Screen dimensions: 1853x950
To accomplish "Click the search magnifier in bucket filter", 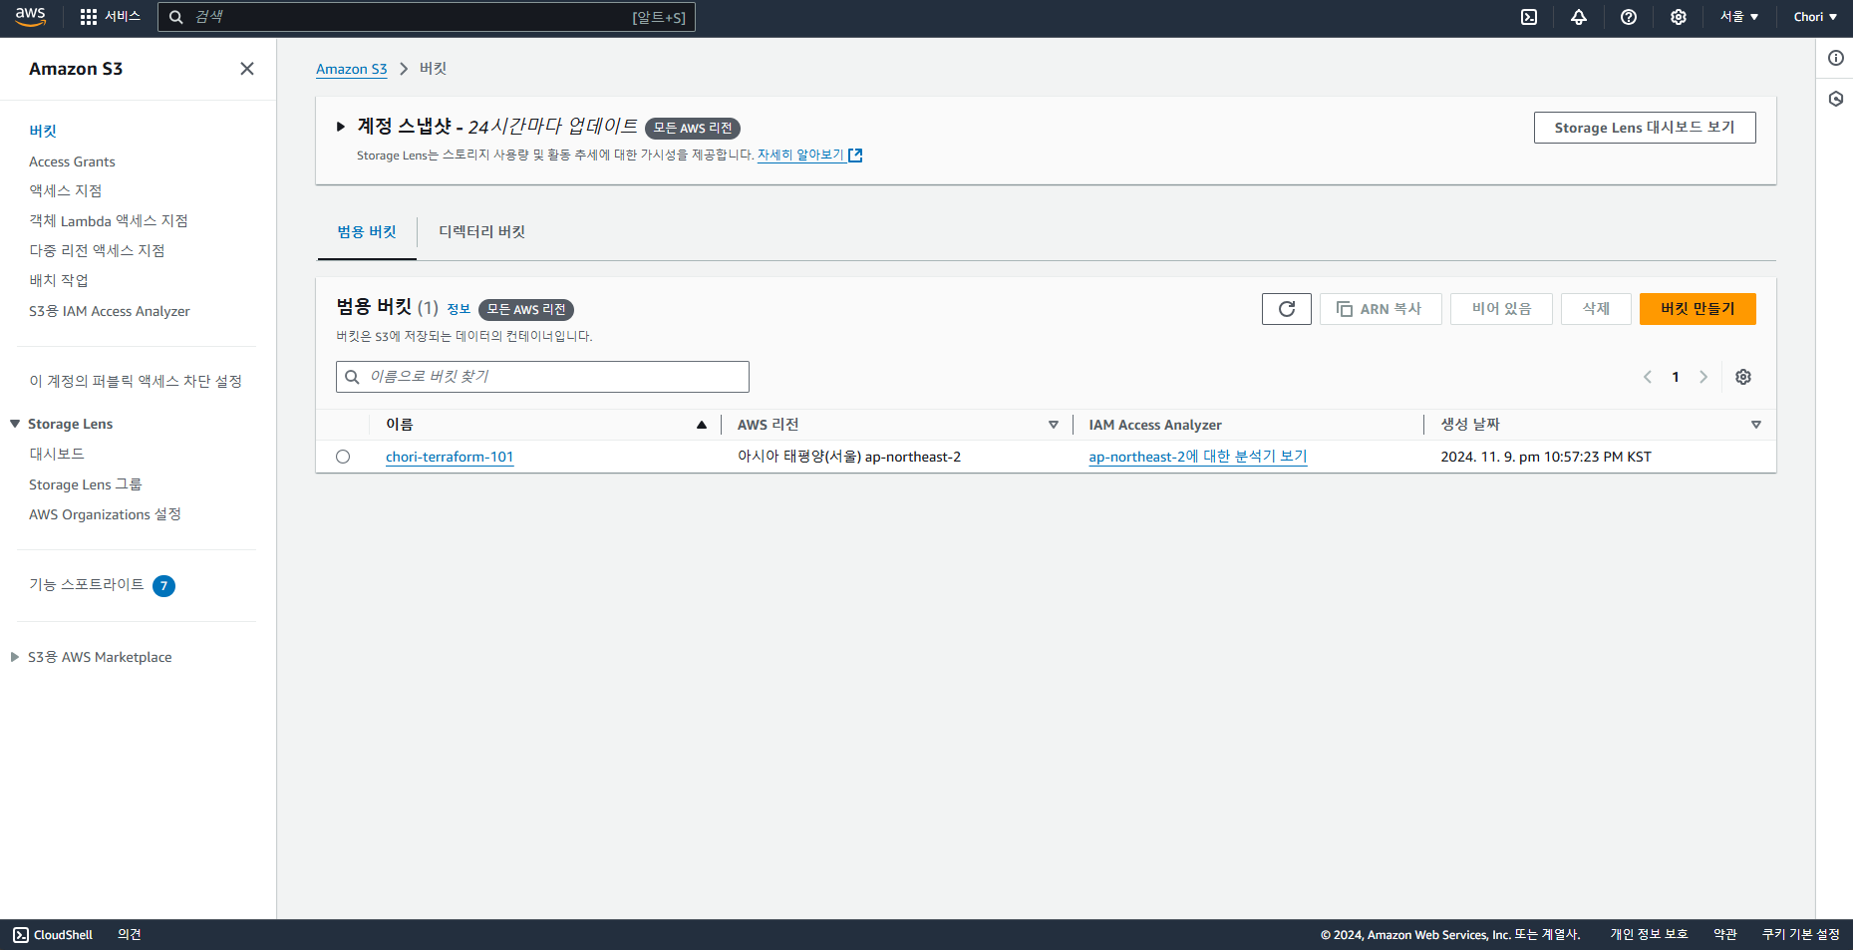I will 352,377.
